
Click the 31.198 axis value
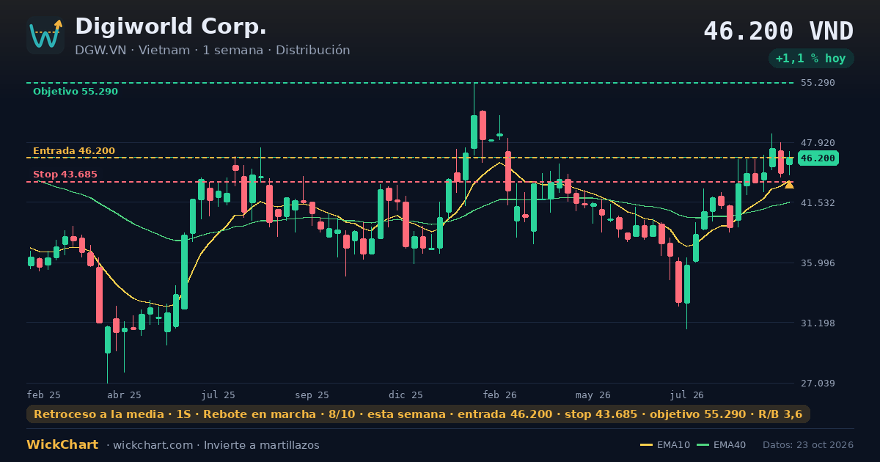(818, 323)
